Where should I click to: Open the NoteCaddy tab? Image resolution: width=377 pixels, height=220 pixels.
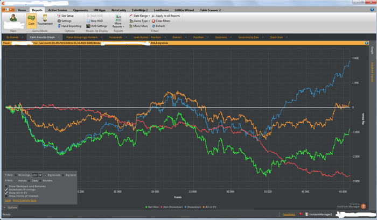point(118,10)
